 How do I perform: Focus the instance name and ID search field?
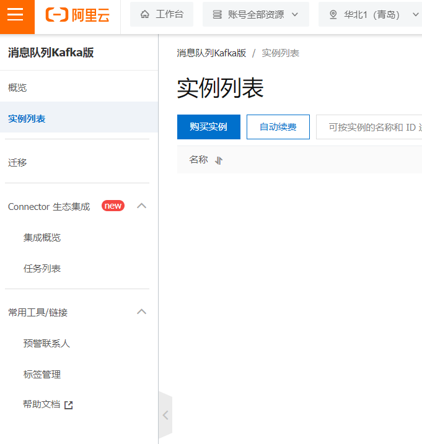(x=369, y=127)
